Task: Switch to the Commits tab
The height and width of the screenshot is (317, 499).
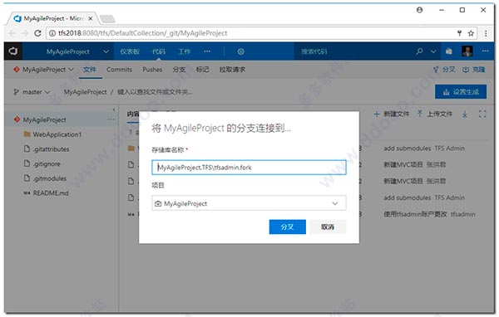Action: tap(119, 70)
